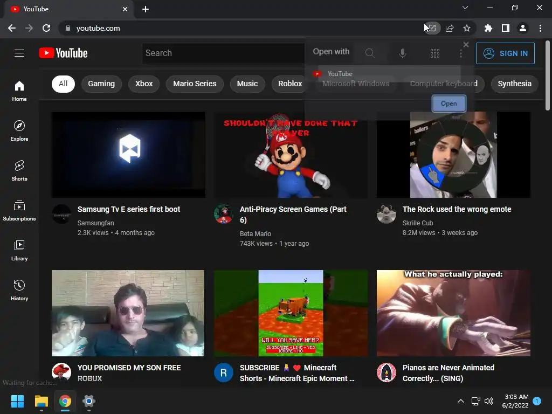Click the search magnifier icon
The image size is (552, 414).
[x=370, y=53]
